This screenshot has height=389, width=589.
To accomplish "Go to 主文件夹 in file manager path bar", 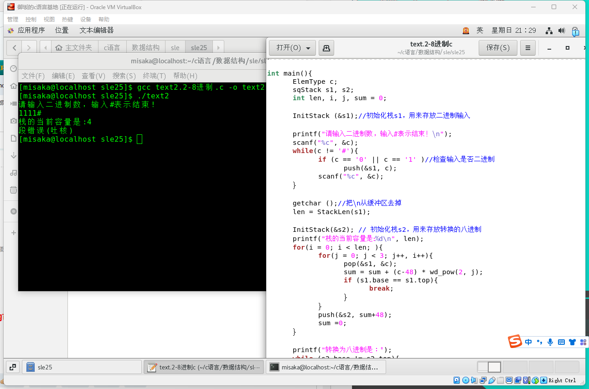I will 74,47.
